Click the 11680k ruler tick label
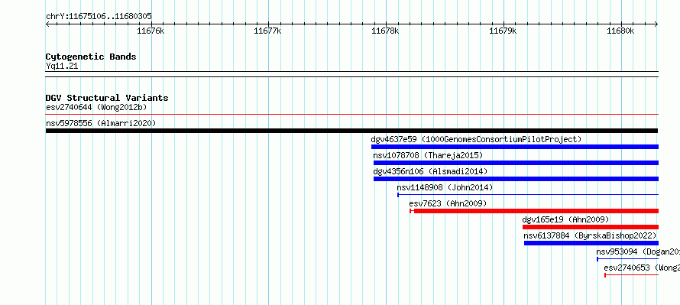 [620, 31]
